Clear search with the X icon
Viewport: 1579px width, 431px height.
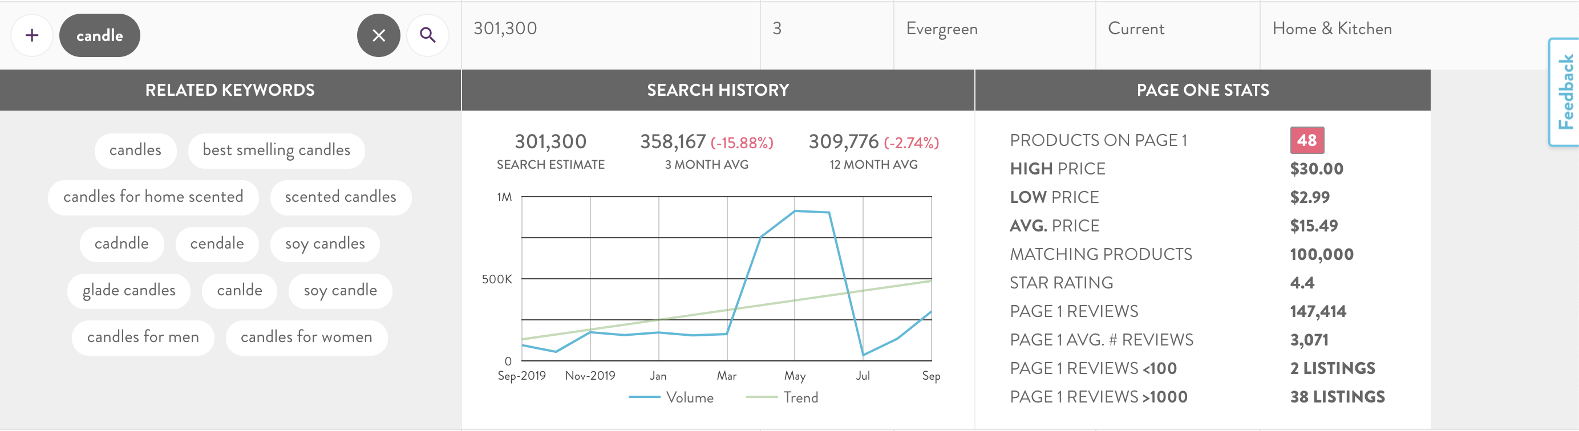point(379,35)
